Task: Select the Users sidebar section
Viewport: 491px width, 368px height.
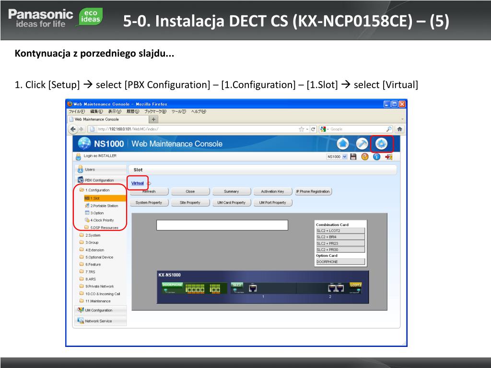Action: click(x=101, y=169)
